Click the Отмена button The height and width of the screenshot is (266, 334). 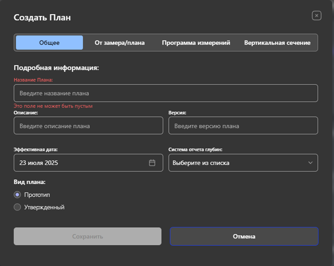point(244,236)
